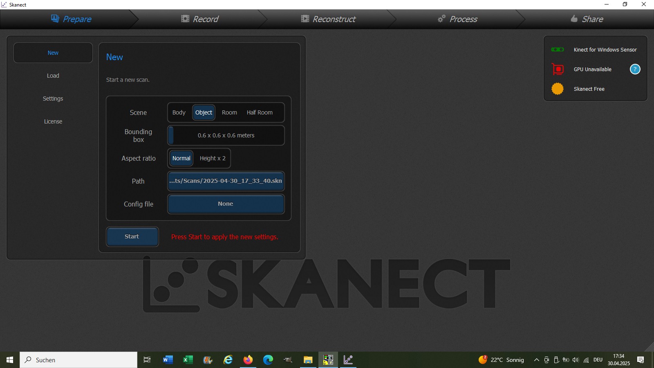Click the orange Skanect Free license icon
Screen dimensions: 654x368
pos(558,89)
